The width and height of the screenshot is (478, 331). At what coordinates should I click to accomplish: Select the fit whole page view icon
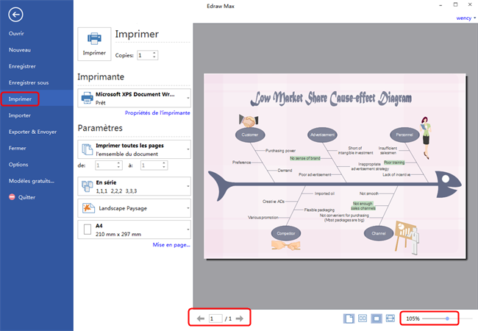tap(377, 318)
